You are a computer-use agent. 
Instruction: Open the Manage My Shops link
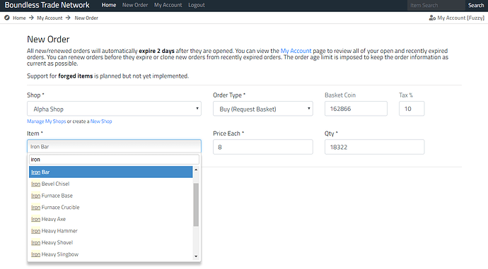coord(47,121)
